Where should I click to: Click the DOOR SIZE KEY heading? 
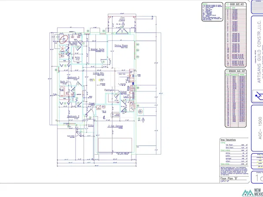pyautogui.click(x=237, y=4)
